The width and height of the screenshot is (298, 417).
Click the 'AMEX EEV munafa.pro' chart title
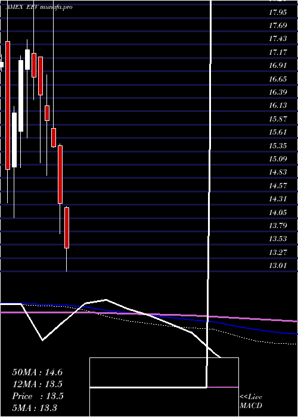click(x=39, y=7)
